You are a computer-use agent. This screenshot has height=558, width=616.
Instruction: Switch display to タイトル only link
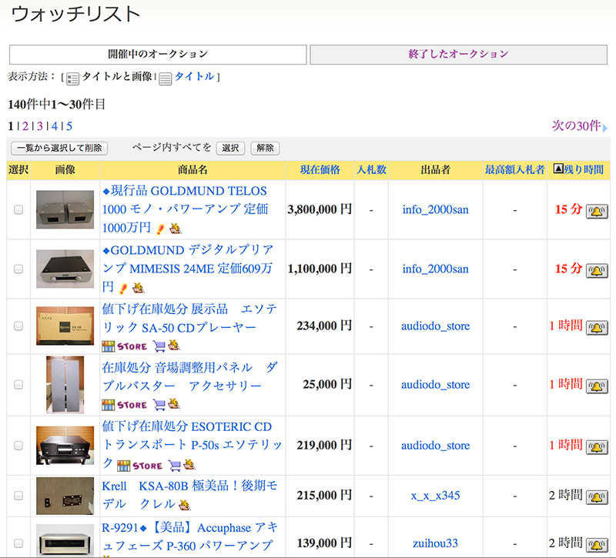point(195,76)
